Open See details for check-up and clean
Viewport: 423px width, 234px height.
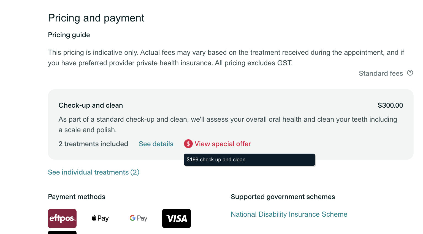pyautogui.click(x=156, y=144)
